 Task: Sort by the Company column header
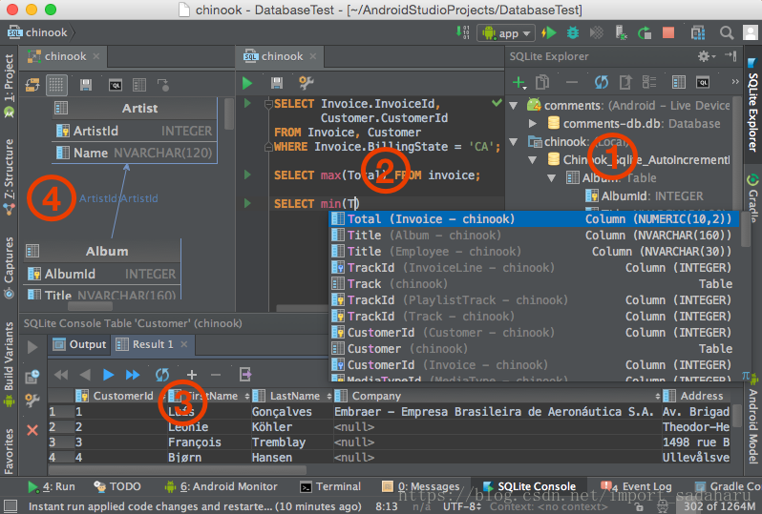click(497, 396)
